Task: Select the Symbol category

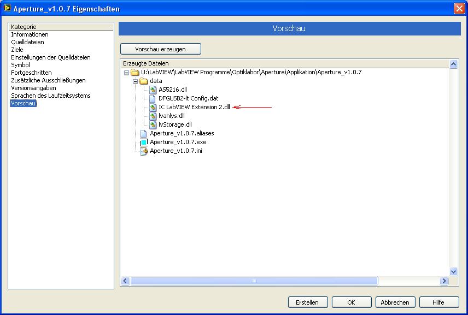Action: [20, 65]
